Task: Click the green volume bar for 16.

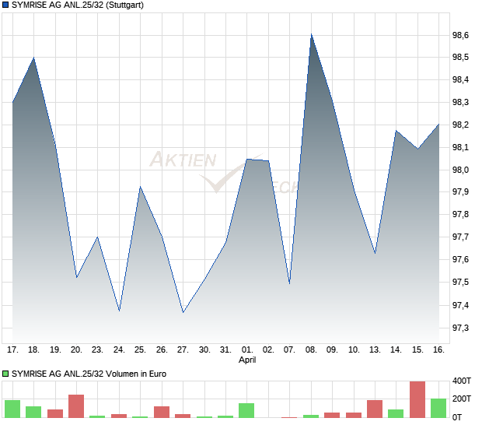Action: tap(438, 408)
